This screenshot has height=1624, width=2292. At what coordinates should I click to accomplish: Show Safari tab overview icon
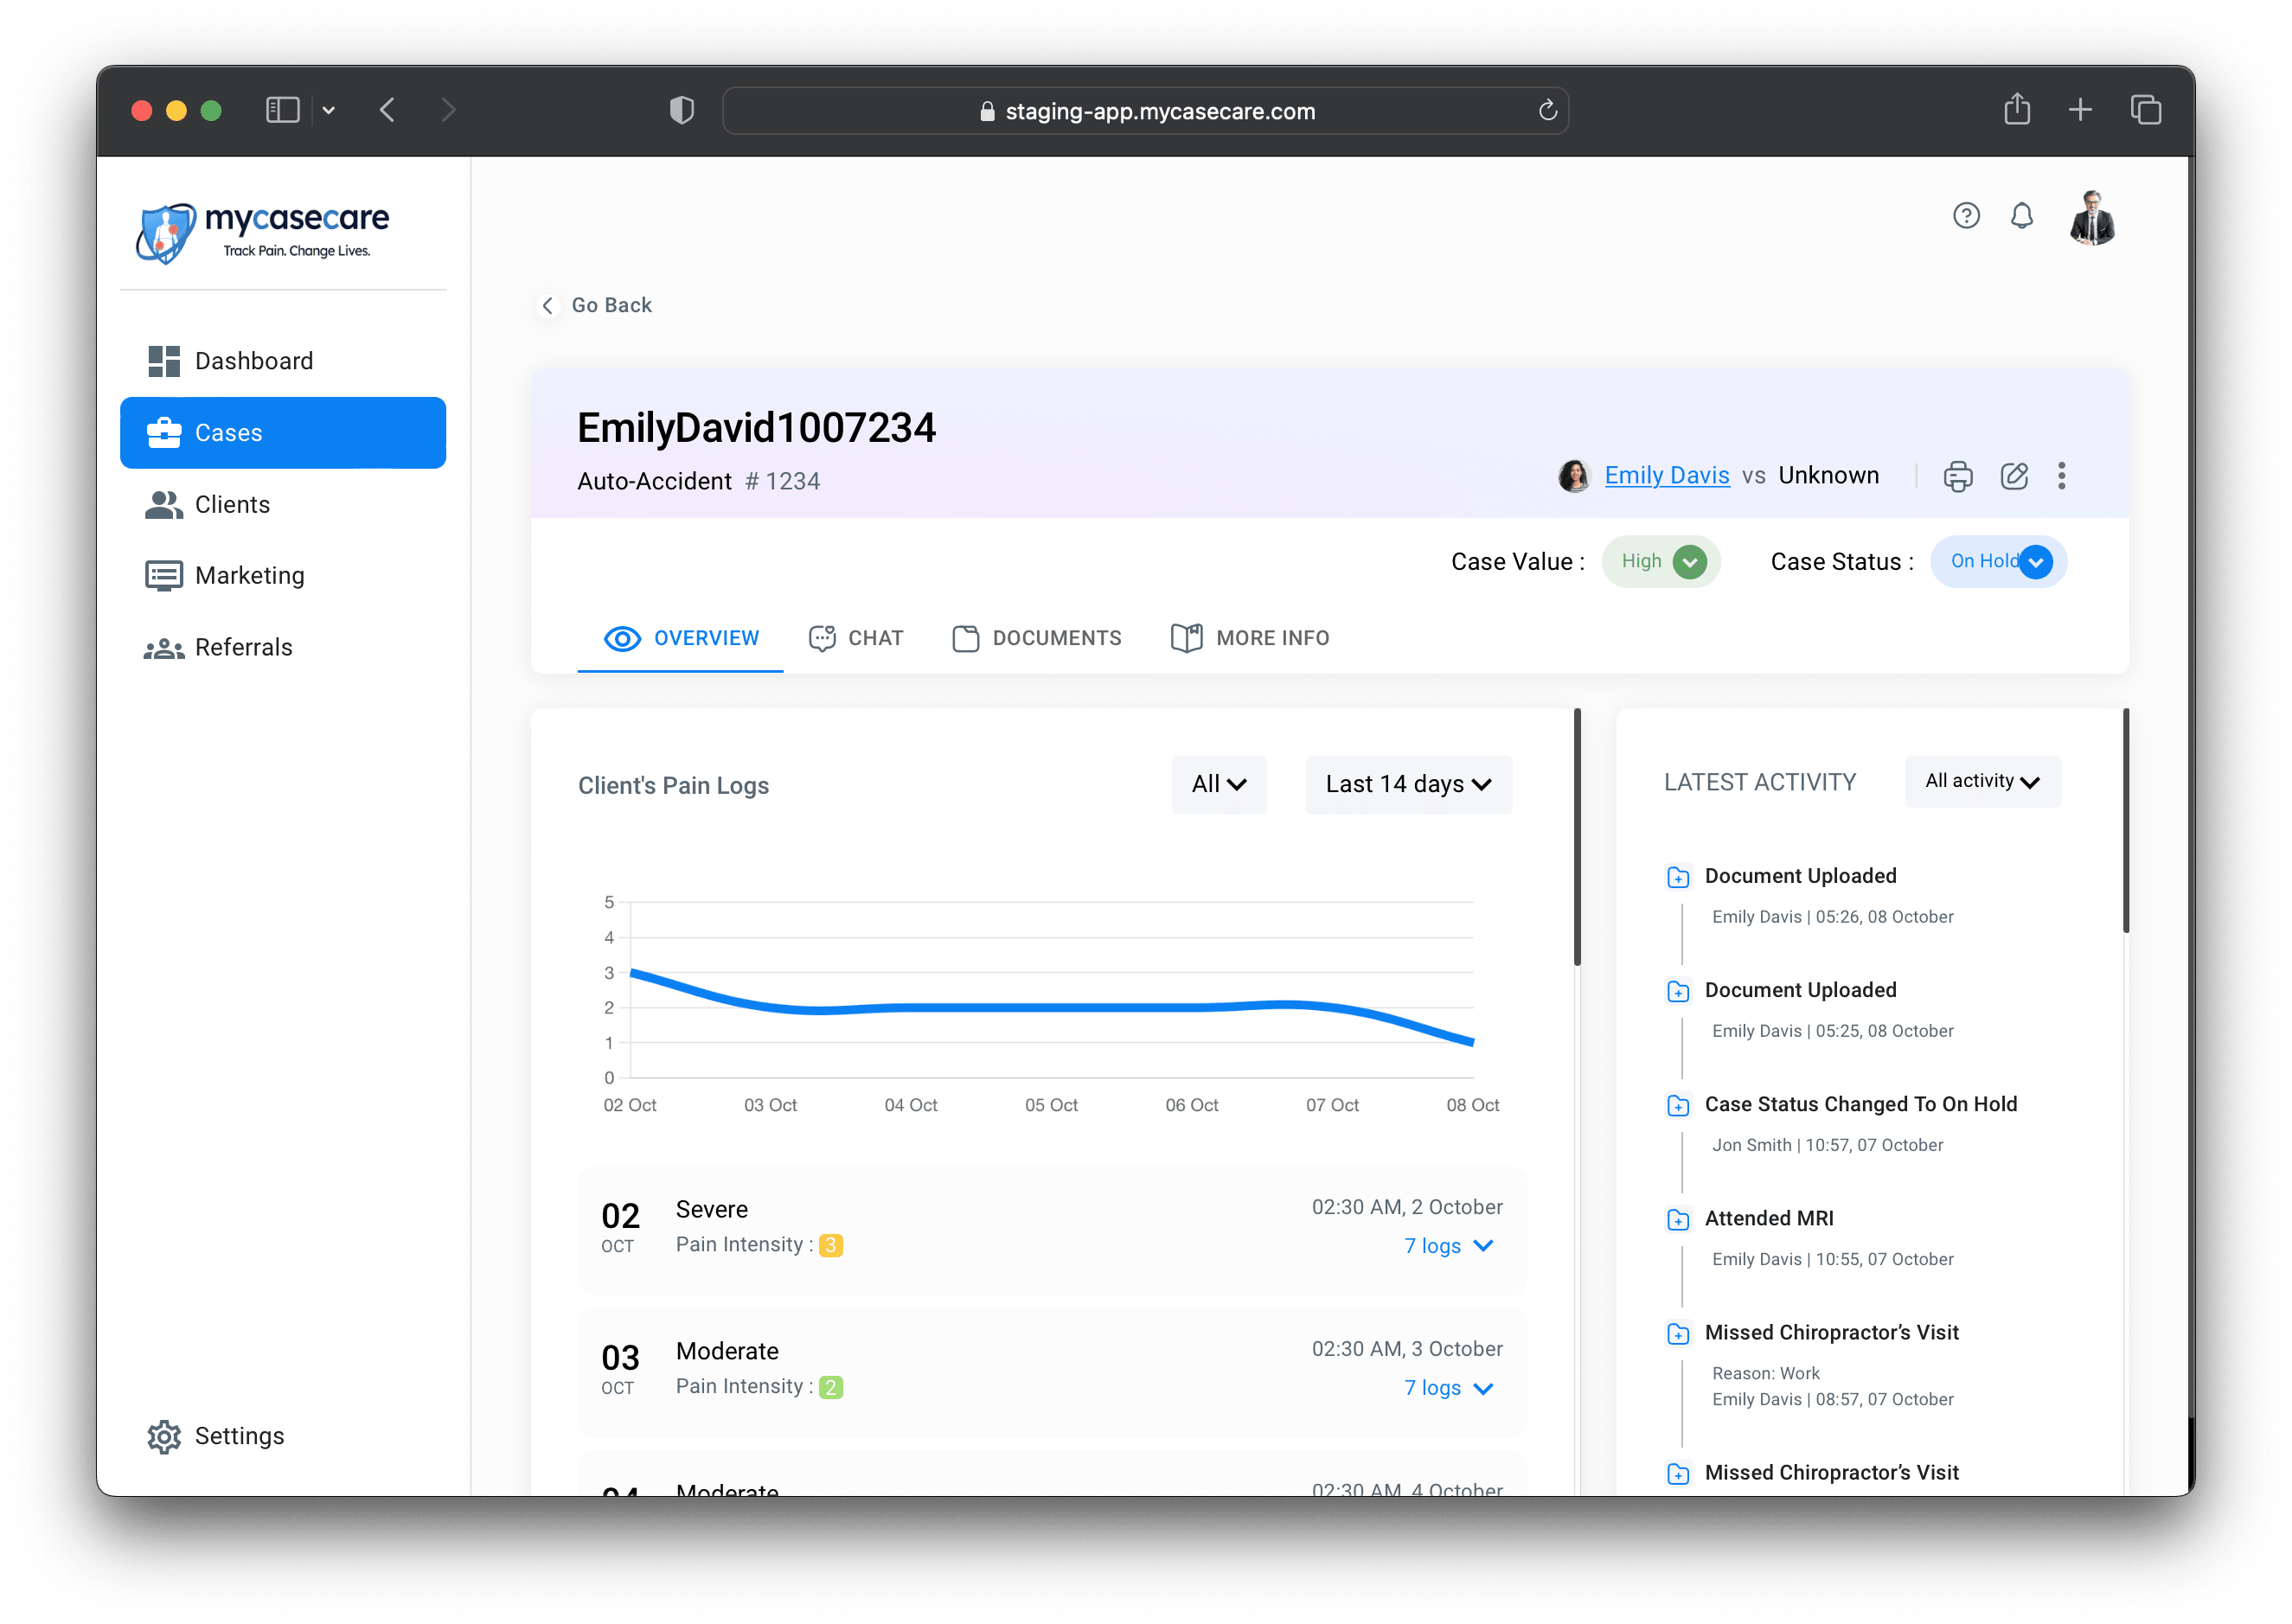pos(2145,110)
